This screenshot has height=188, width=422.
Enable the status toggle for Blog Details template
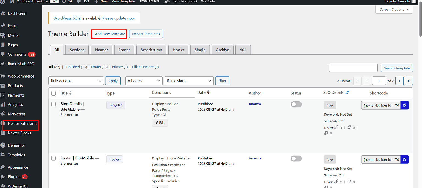[296, 104]
